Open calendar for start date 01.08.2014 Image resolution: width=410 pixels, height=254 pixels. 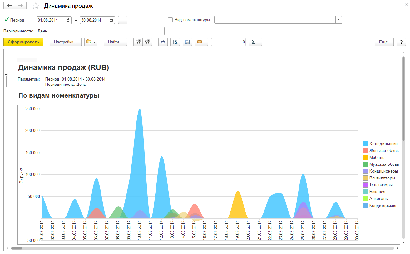pos(68,20)
